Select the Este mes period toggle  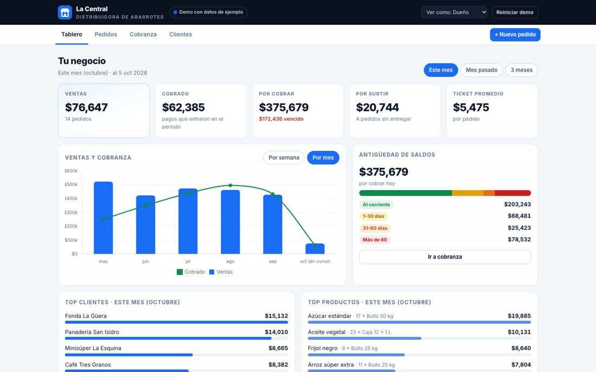[440, 70]
